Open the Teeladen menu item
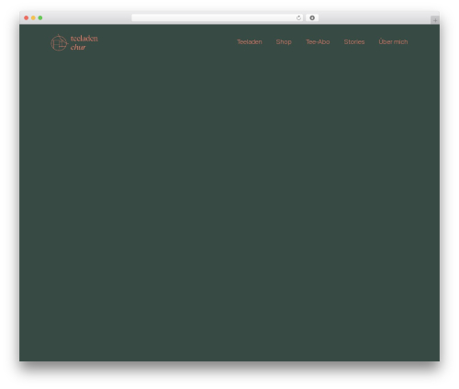This screenshot has height=389, width=459. 250,42
